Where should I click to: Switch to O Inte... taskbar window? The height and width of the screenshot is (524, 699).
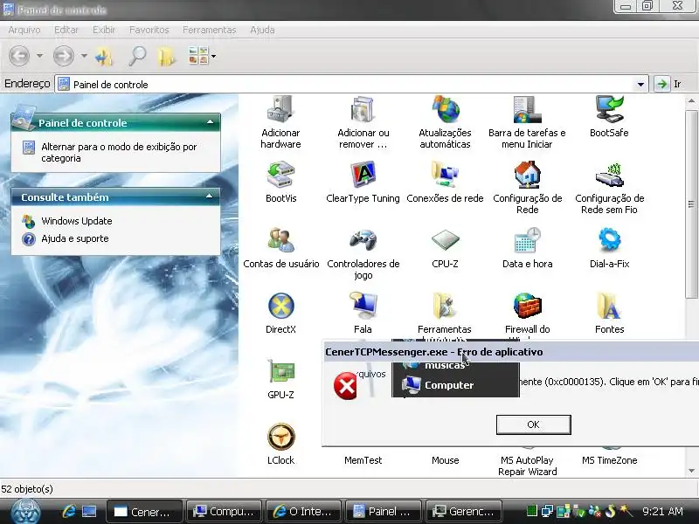[x=303, y=512]
